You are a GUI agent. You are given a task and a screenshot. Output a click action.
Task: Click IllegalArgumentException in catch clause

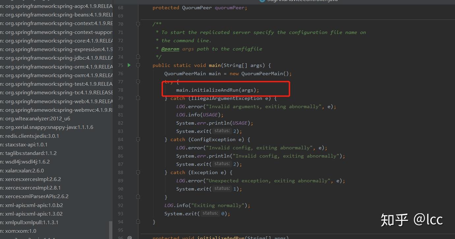227,98
